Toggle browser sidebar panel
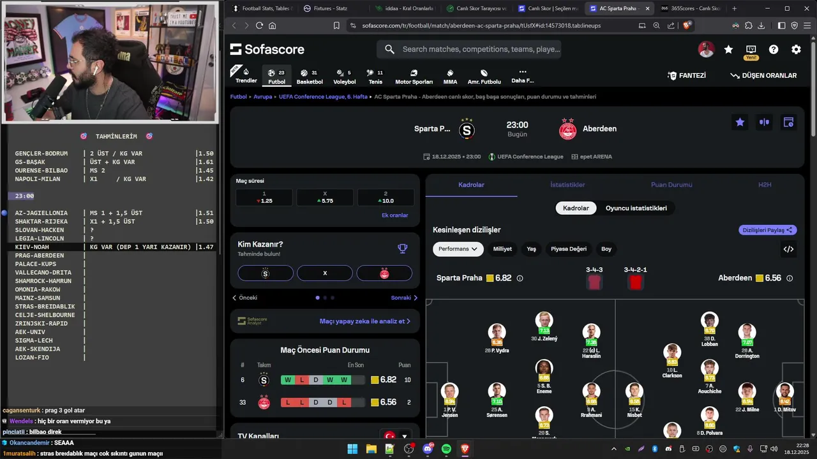Screen dimensions: 817x459 point(782,25)
